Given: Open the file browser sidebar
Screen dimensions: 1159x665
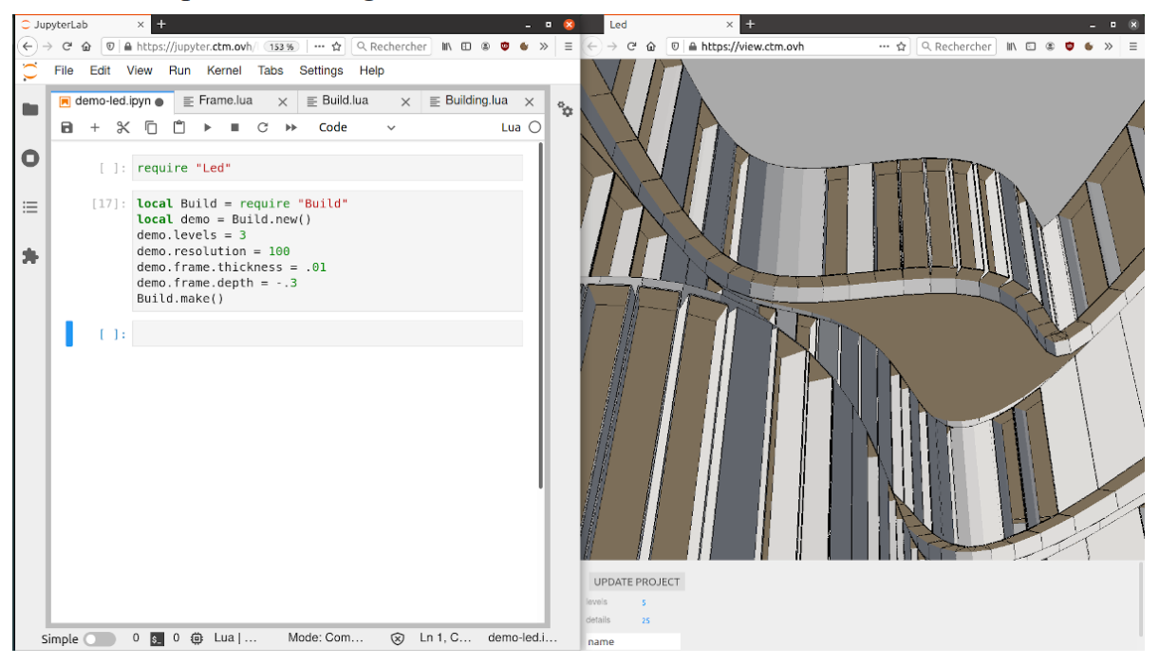Looking at the screenshot, I should click(x=30, y=109).
